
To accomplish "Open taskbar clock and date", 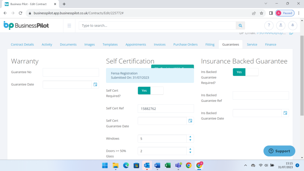I will (285, 165).
